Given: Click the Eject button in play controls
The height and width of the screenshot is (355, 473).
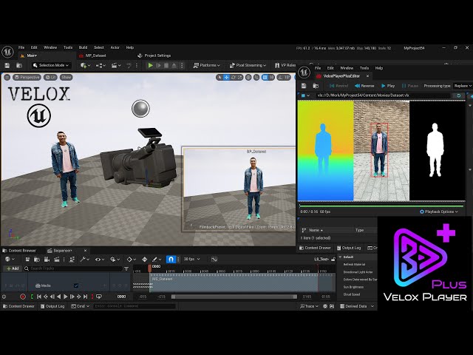Looking at the screenshot, I should [174, 65].
